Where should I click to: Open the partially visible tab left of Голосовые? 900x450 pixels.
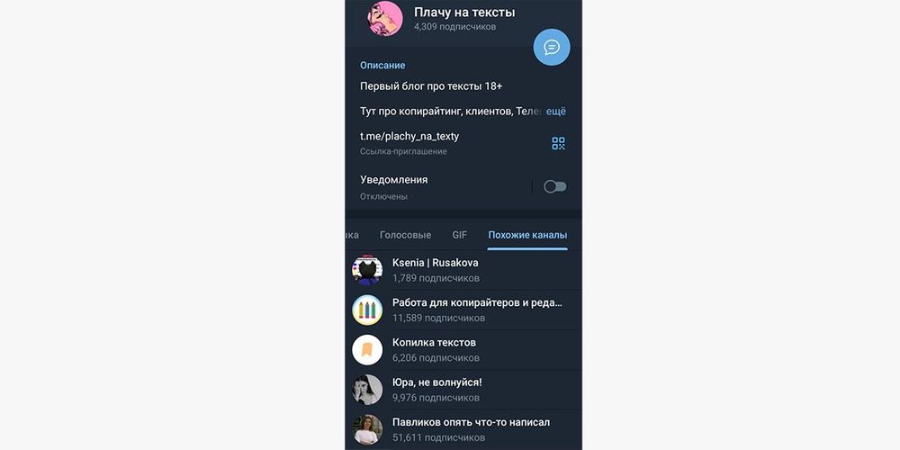click(352, 235)
